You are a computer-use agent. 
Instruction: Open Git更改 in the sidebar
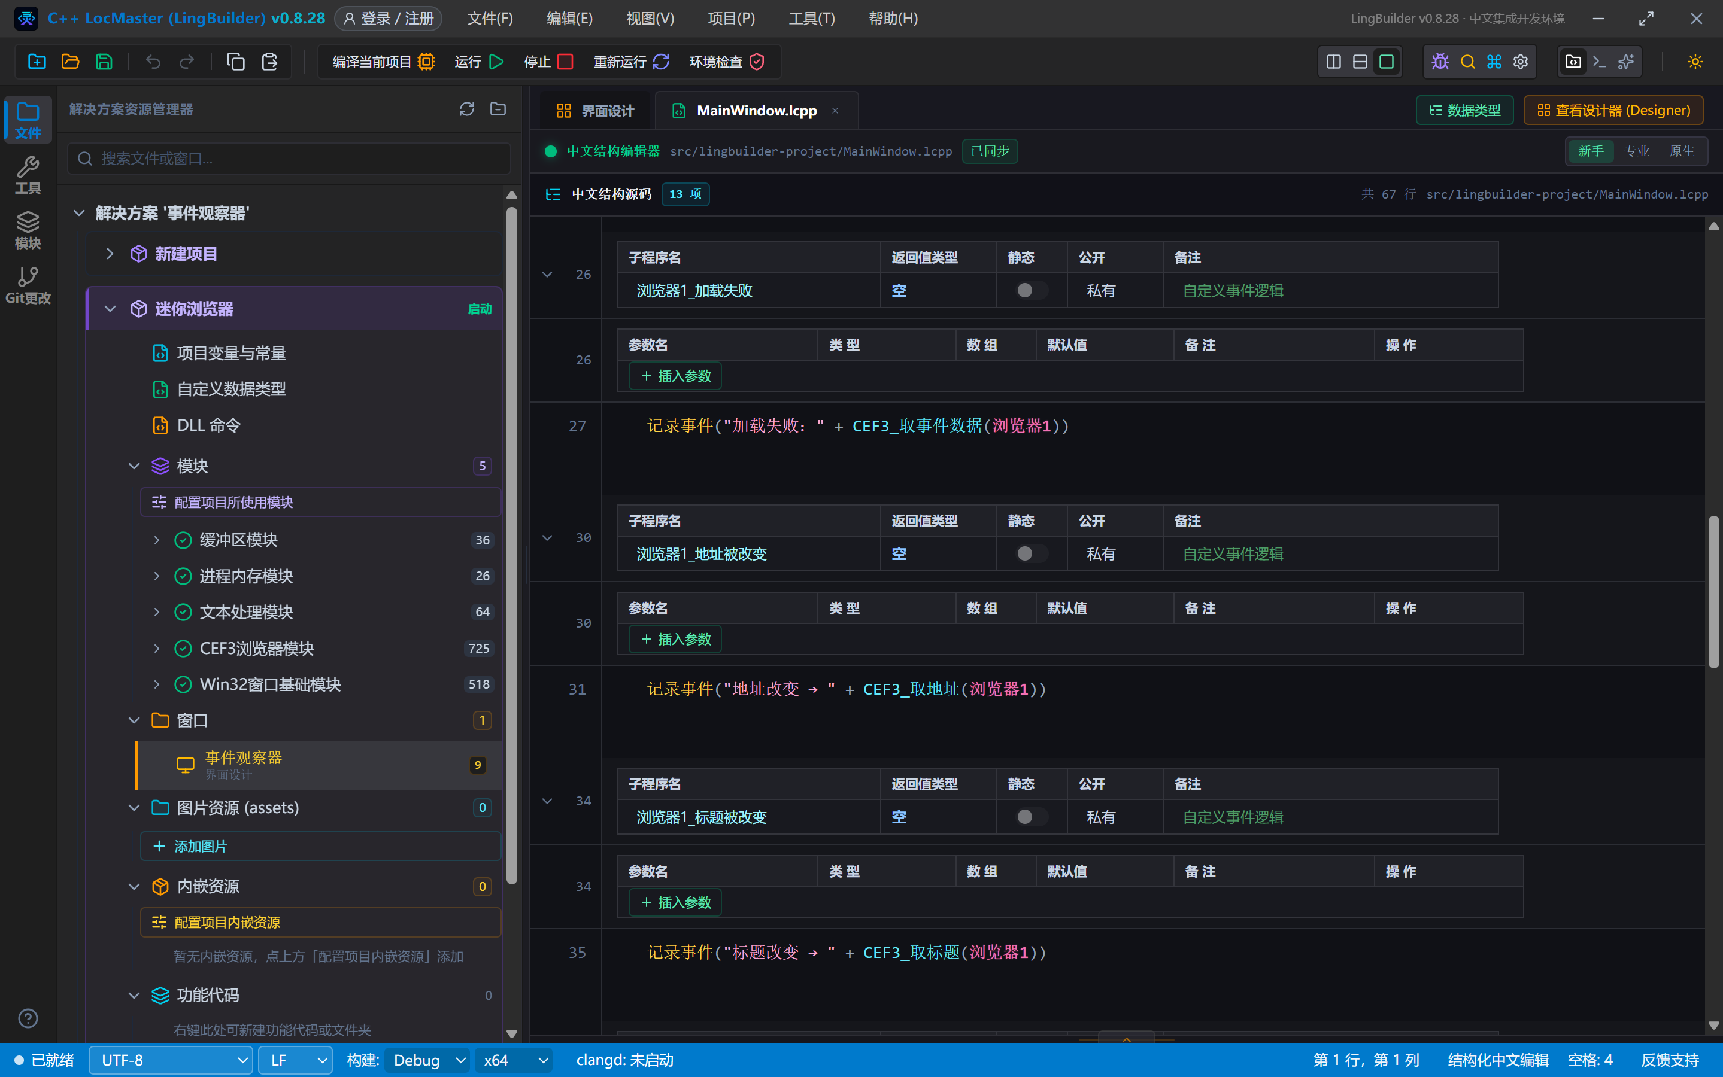click(x=28, y=285)
